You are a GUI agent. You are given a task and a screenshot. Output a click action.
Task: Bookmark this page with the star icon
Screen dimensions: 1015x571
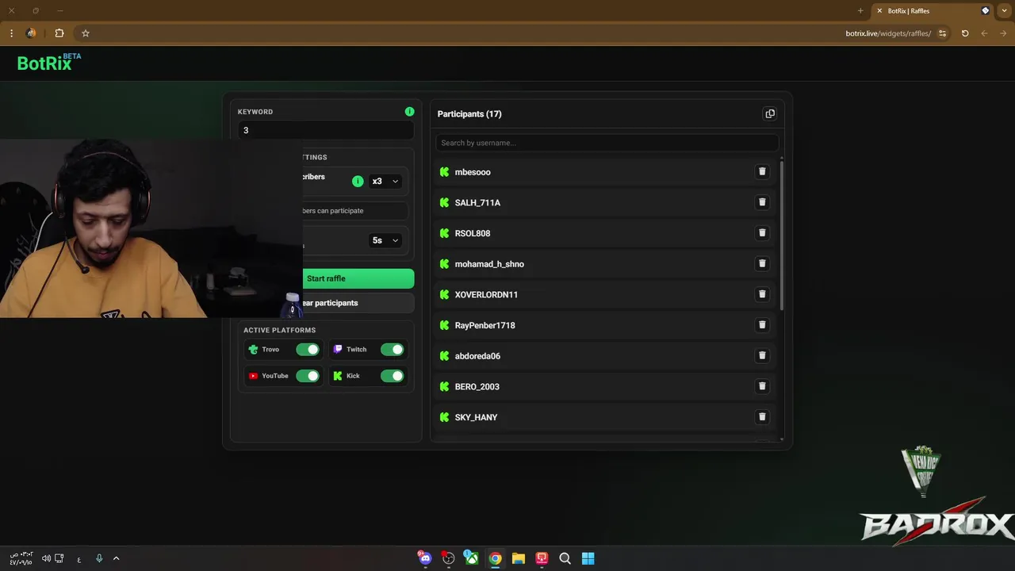pyautogui.click(x=86, y=33)
